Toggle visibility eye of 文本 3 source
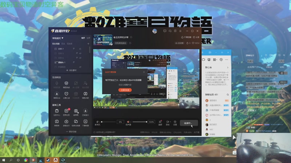This screenshot has width=291, height=163. pyautogui.click(x=80, y=53)
